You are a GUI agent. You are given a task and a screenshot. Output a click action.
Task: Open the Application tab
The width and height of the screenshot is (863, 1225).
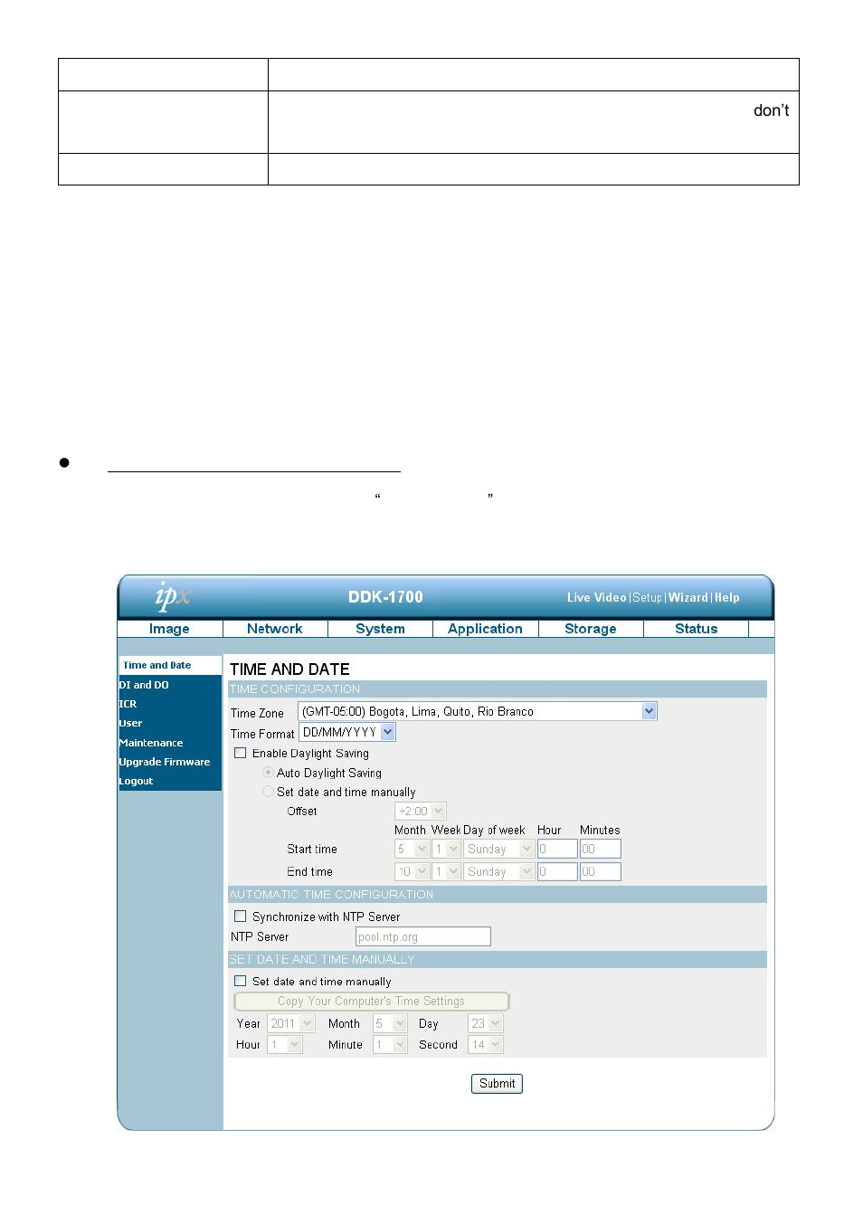(x=485, y=629)
